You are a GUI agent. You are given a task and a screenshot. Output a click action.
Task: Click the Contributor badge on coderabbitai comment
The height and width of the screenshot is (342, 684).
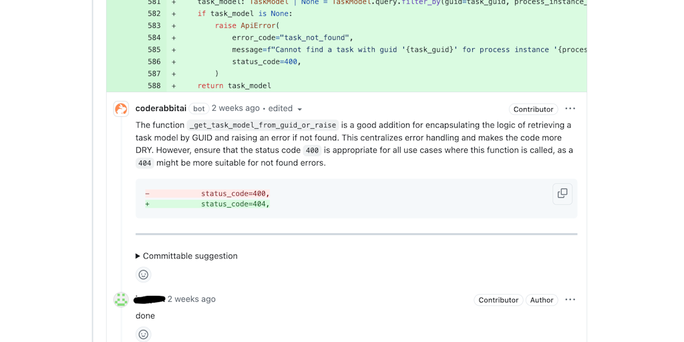(533, 110)
